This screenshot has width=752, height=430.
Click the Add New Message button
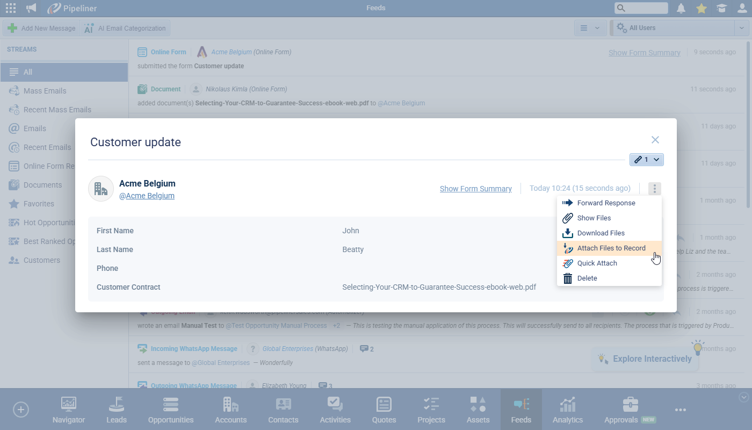coord(41,28)
